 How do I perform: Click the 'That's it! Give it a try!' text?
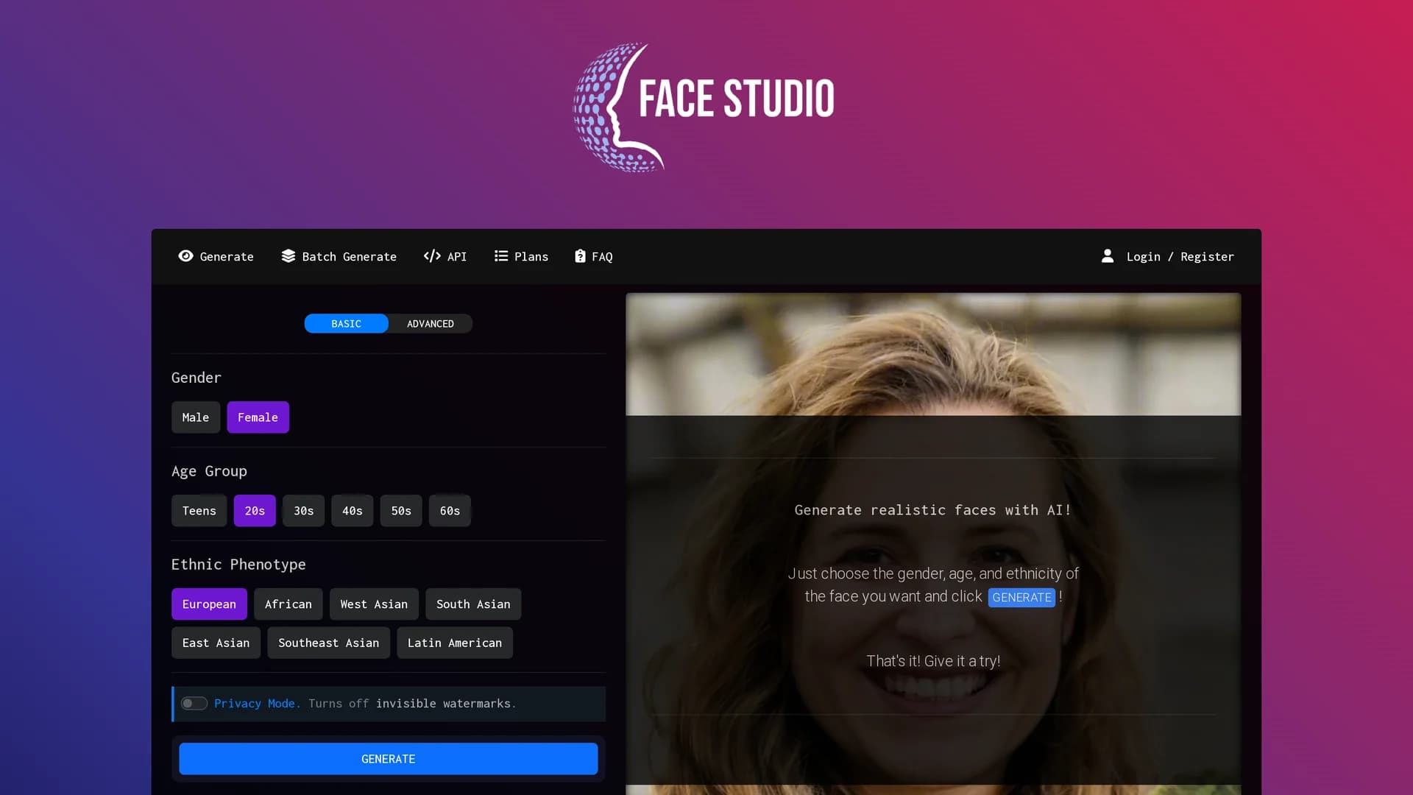coord(933,661)
